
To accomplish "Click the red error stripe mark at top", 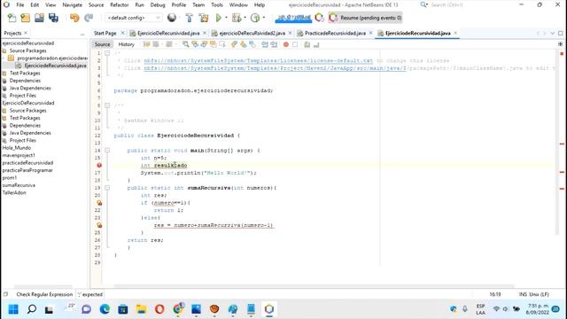I will point(562,53).
